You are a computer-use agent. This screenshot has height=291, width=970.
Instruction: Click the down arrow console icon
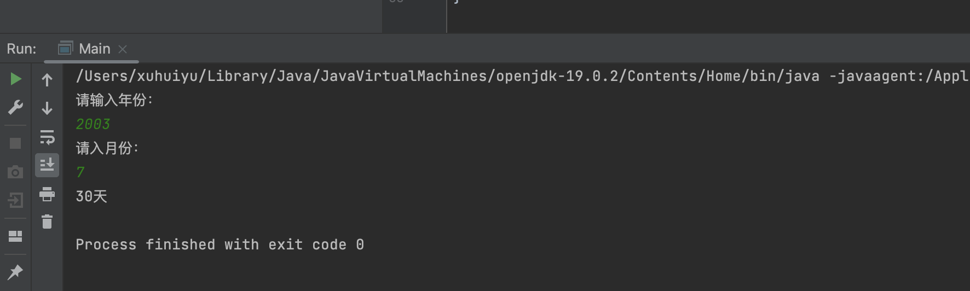click(47, 108)
